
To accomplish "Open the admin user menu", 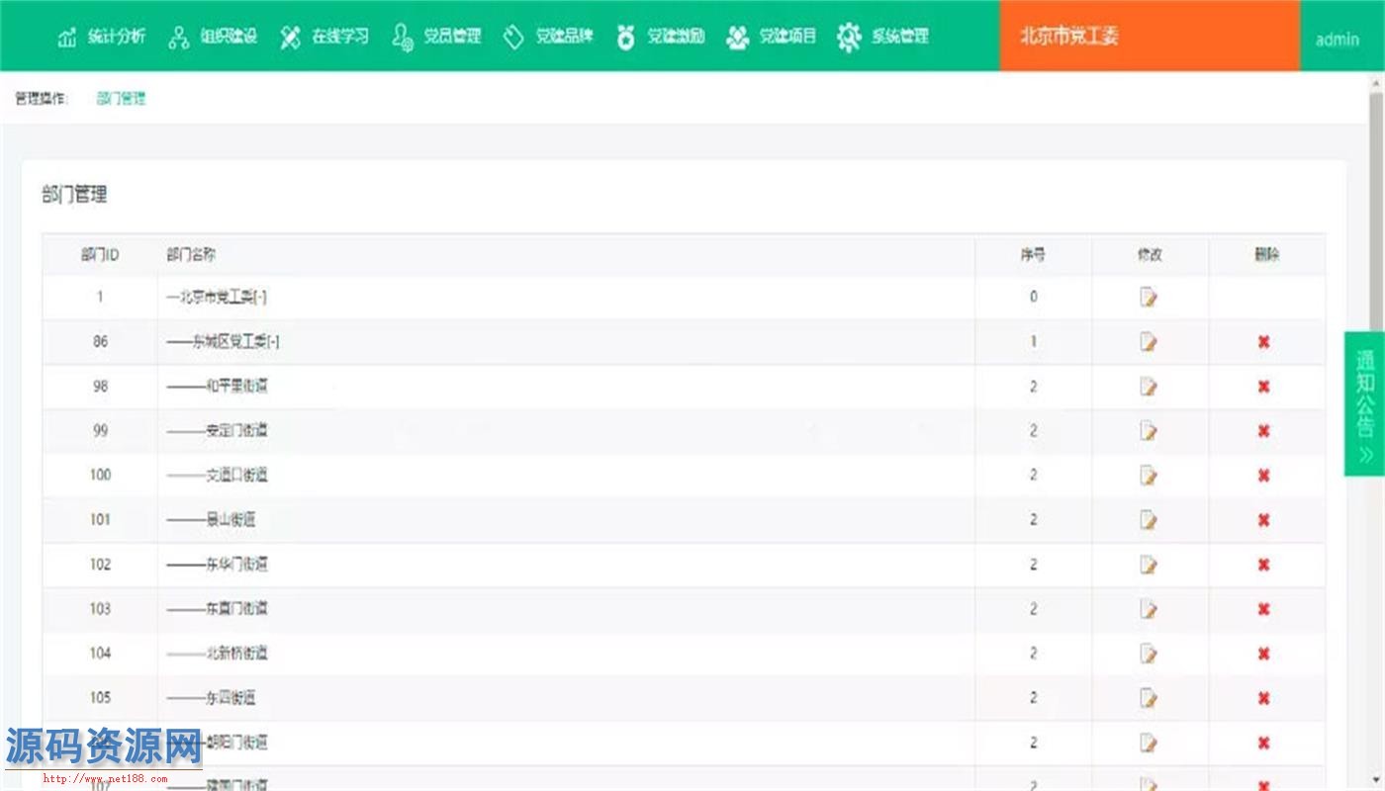I will 1337,40.
